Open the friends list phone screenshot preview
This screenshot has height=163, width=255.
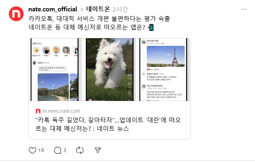click(x=54, y=70)
